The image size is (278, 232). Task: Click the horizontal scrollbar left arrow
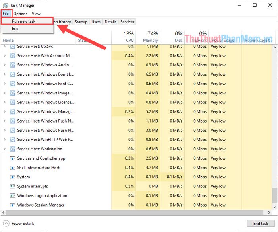point(3,213)
